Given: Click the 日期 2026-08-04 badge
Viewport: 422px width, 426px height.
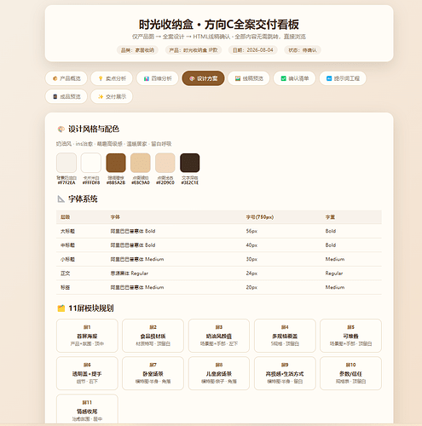Looking at the screenshot, I should click(253, 50).
